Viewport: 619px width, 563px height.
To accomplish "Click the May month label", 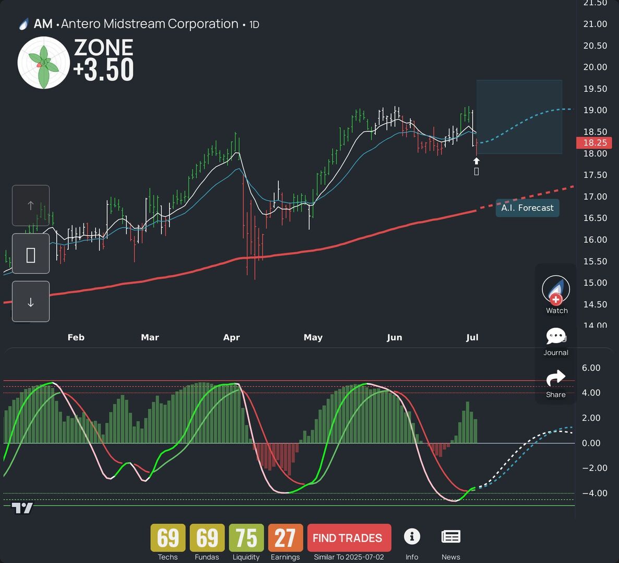I will (313, 337).
